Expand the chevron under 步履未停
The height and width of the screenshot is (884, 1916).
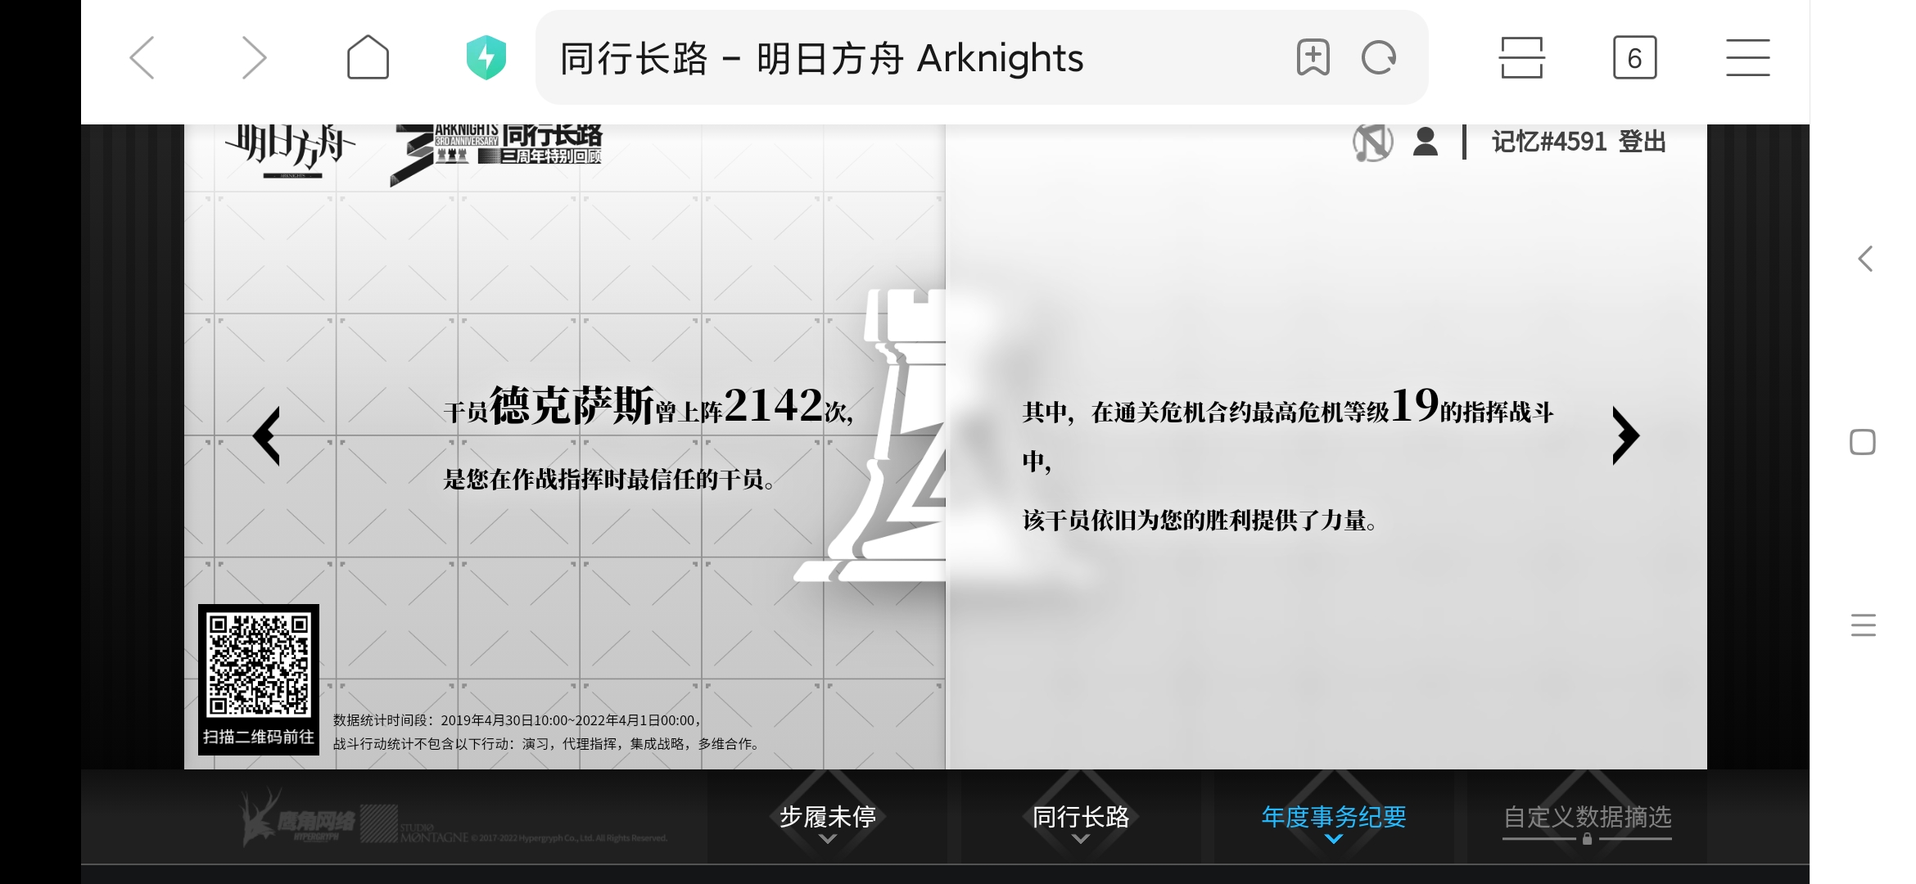pos(828,839)
